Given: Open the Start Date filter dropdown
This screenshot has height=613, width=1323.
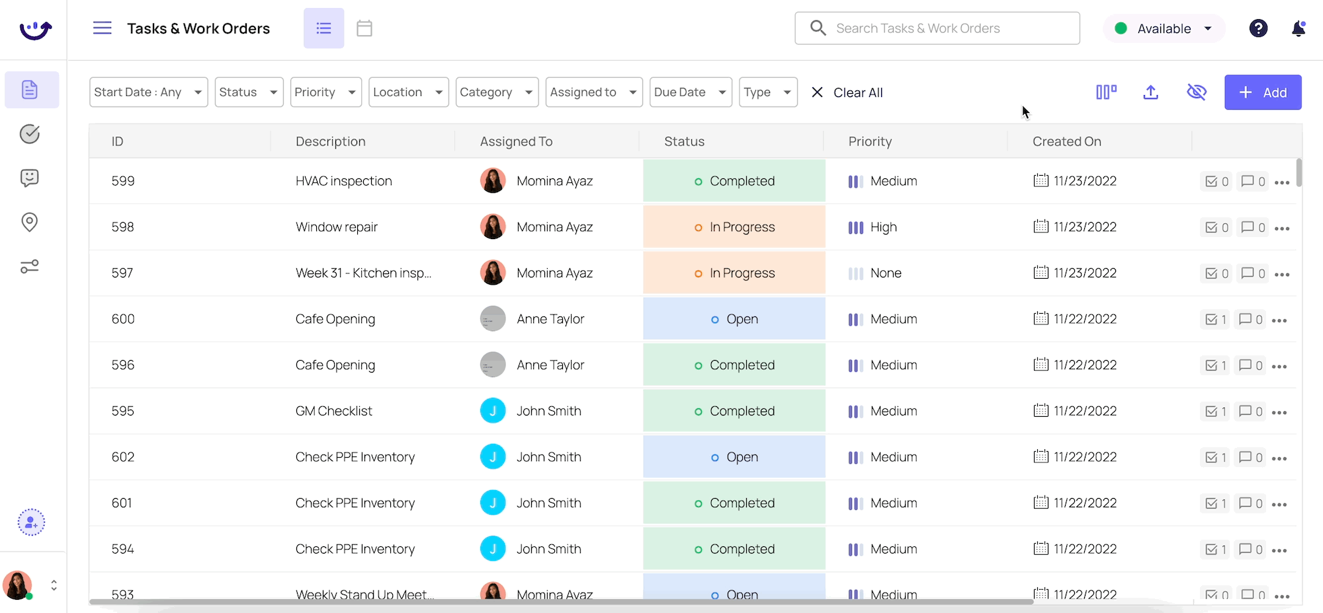Looking at the screenshot, I should [x=148, y=92].
